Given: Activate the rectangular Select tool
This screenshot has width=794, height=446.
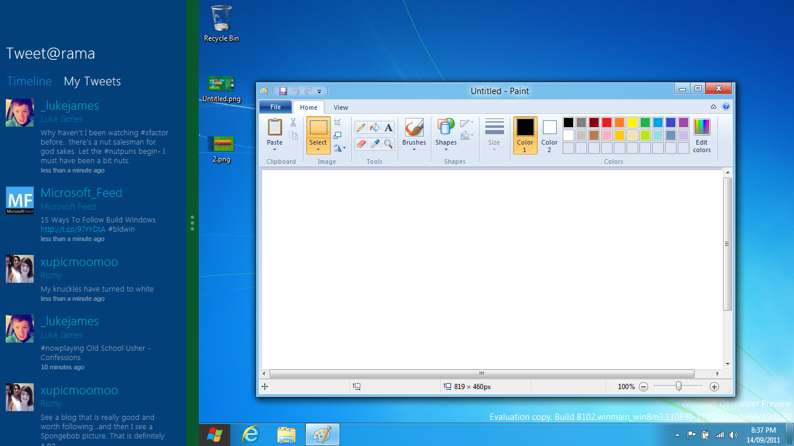Looking at the screenshot, I should coord(318,127).
